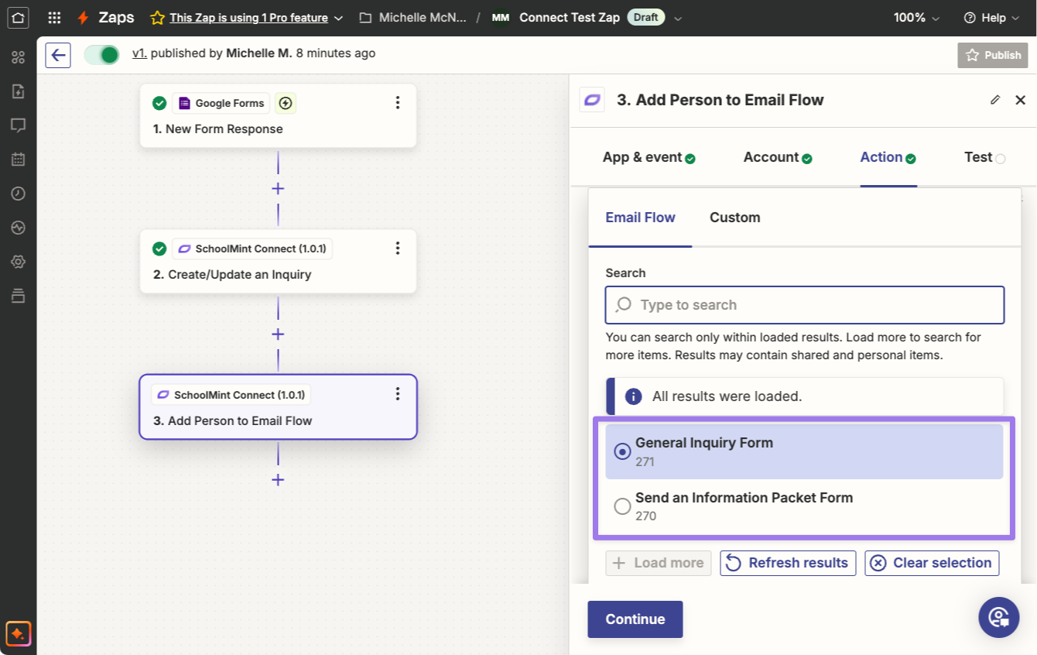Screen dimensions: 1037x655
Task: Toggle the Zap on/off switch
Action: pyautogui.click(x=102, y=55)
